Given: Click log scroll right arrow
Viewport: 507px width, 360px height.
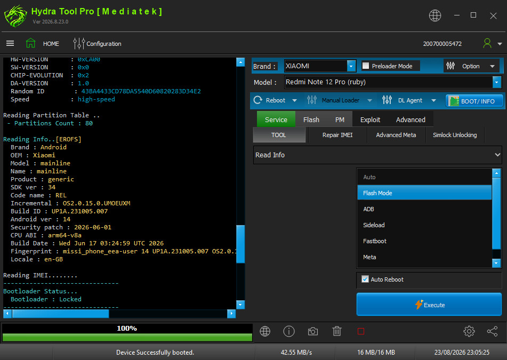Looking at the screenshot, I should 231,313.
